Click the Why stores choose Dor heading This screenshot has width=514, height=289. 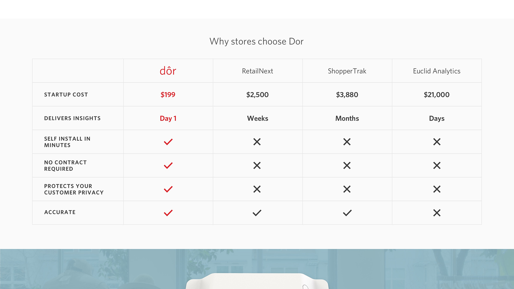[256, 41]
